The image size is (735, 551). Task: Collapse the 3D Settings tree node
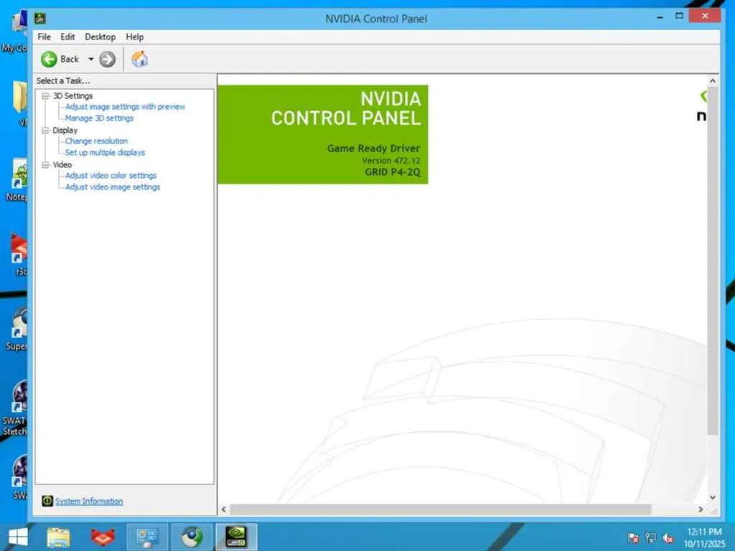tap(45, 96)
